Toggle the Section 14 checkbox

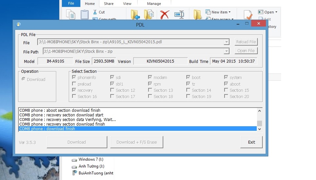point(188,90)
